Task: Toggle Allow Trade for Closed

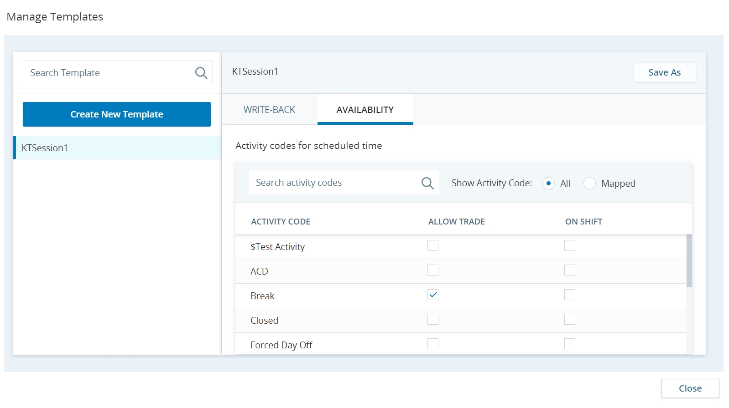Action: pyautogui.click(x=433, y=320)
